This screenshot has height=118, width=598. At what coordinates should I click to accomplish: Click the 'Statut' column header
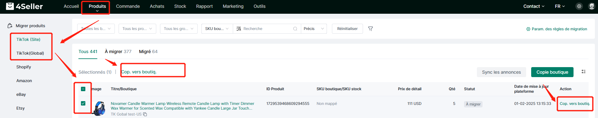click(x=469, y=89)
